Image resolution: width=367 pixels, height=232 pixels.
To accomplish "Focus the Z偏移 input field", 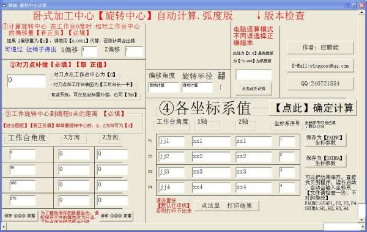I will [134, 52].
